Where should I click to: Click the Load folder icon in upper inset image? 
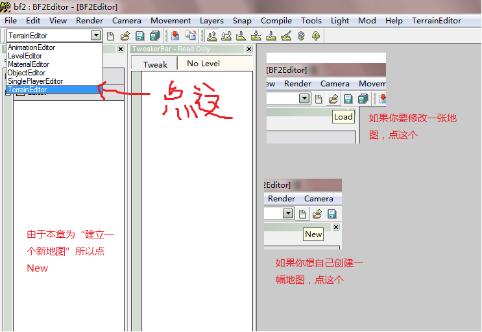coord(333,99)
